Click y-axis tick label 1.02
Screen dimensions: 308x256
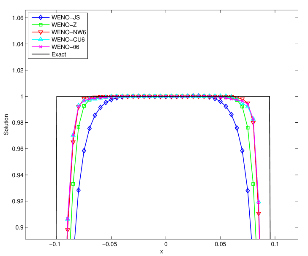coord(18,70)
